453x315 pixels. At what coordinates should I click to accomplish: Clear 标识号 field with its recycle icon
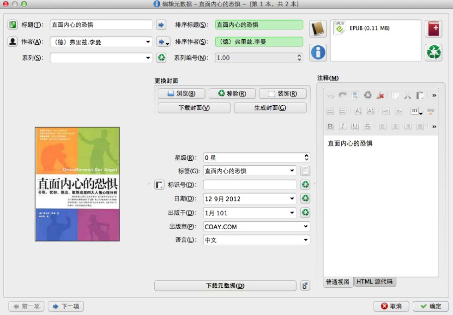pos(305,184)
